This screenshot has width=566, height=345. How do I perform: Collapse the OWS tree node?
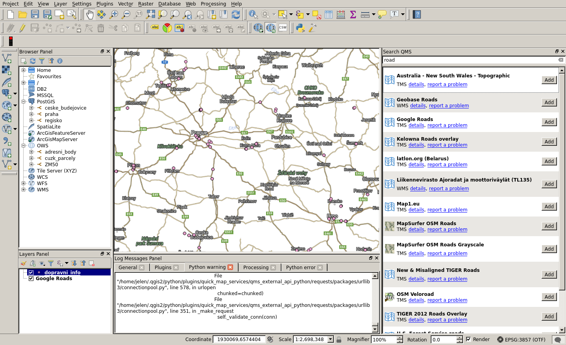pyautogui.click(x=24, y=146)
